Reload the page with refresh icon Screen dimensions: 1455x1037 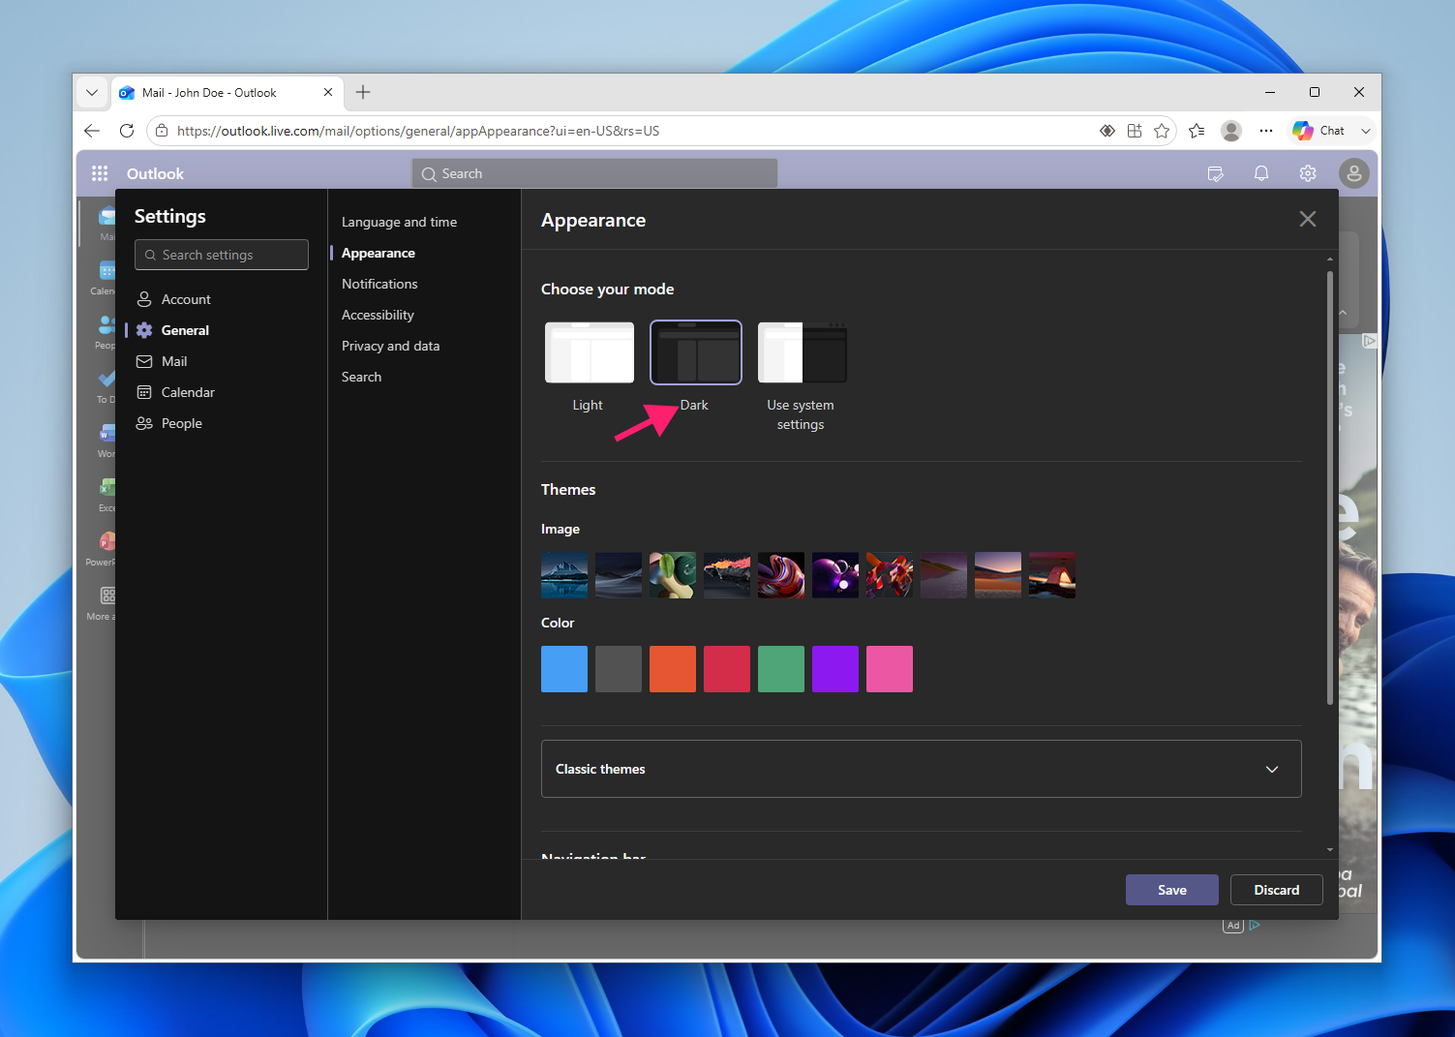point(127,131)
